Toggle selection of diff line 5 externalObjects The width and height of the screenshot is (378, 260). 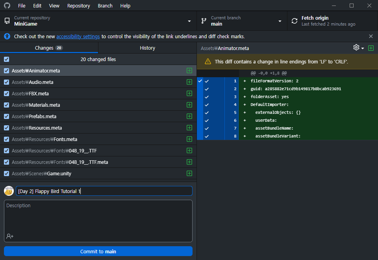pos(207,113)
